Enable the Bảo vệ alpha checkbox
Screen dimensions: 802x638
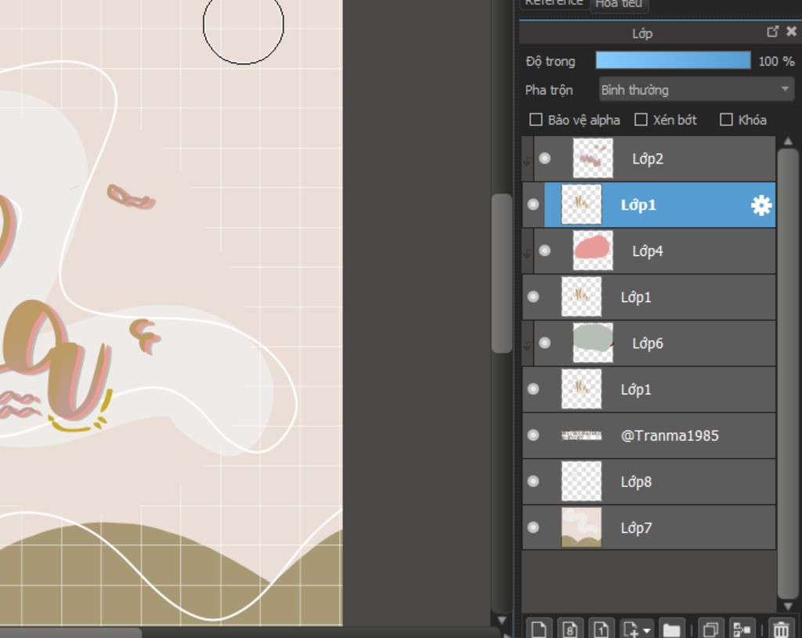click(536, 120)
